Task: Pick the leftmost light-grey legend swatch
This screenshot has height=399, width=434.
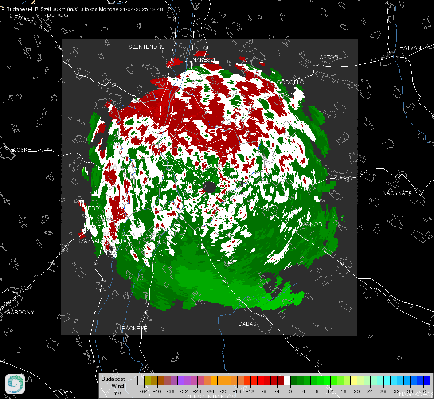Action: pos(141,381)
